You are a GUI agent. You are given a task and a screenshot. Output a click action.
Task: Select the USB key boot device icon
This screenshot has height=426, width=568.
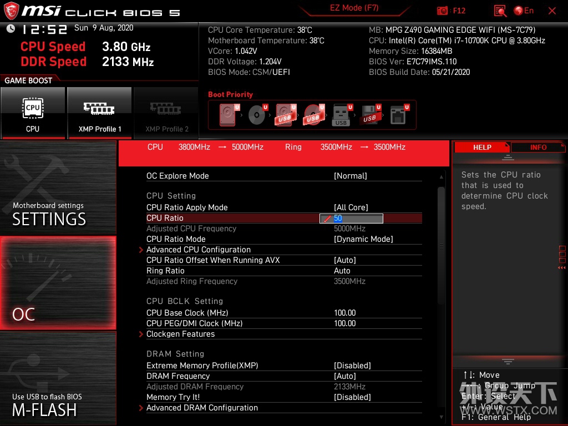point(342,115)
